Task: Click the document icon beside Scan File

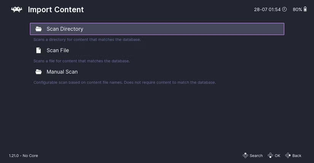Action: (x=38, y=50)
